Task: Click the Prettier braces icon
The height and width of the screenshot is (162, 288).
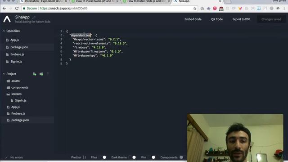Action: (x=84, y=157)
